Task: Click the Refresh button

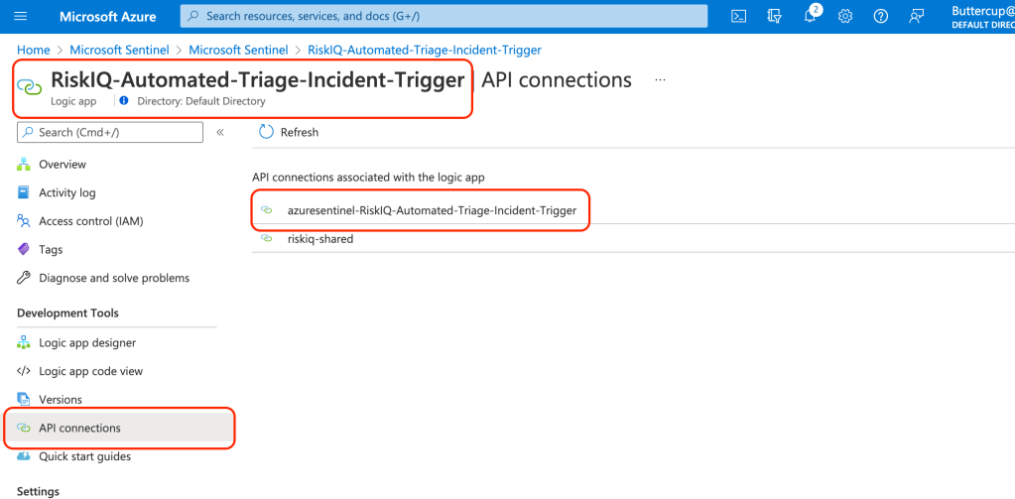Action: [x=289, y=132]
